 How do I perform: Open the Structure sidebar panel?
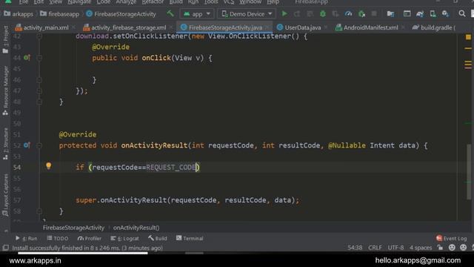[5, 144]
